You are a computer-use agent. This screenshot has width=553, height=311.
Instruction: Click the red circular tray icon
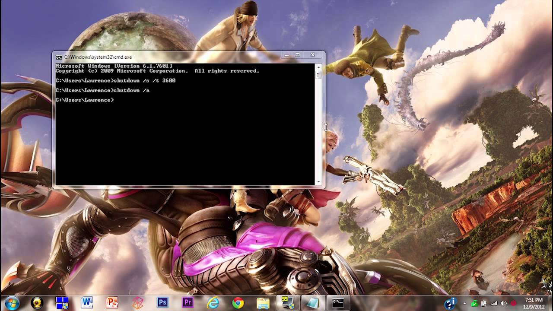tap(513, 303)
